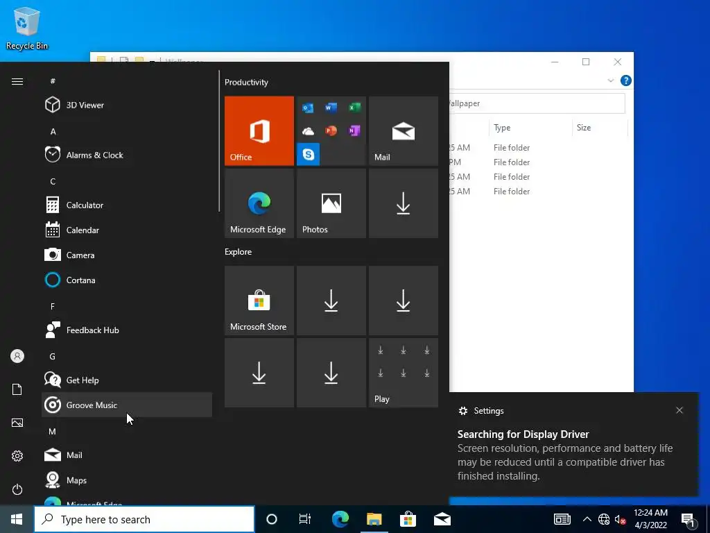The width and height of the screenshot is (710, 533).
Task: Open Microsoft Edge from taskbar
Action: click(340, 519)
